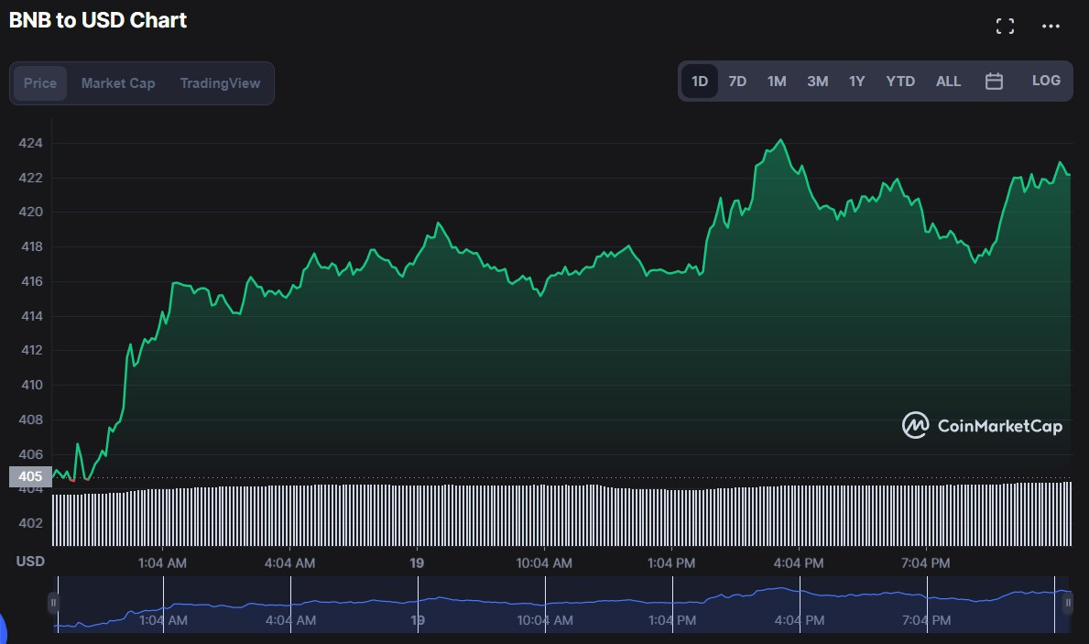Image resolution: width=1089 pixels, height=644 pixels.
Task: Click the CoinMarketCap logo watermark
Action: 982,425
